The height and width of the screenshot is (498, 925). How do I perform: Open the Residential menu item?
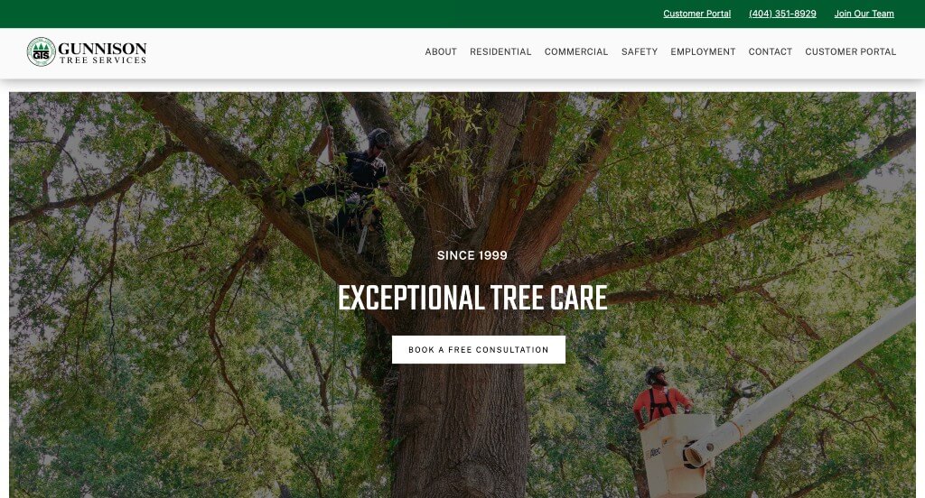500,51
